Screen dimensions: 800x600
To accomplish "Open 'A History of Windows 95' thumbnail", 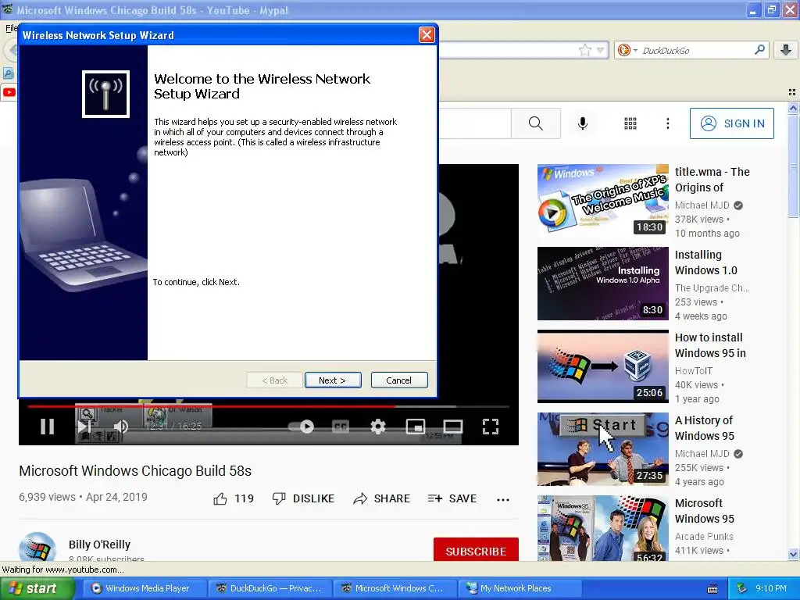I will pyautogui.click(x=603, y=449).
